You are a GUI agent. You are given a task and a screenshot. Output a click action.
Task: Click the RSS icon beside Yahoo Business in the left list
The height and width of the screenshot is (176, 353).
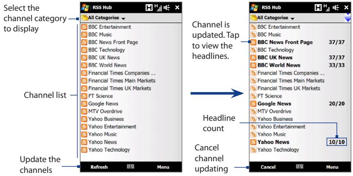[x=84, y=119]
